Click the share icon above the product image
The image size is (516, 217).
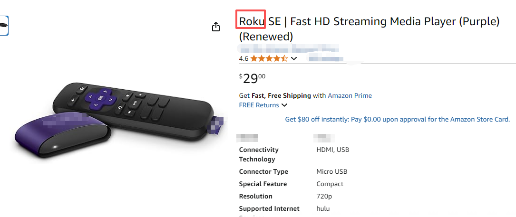coord(216,27)
